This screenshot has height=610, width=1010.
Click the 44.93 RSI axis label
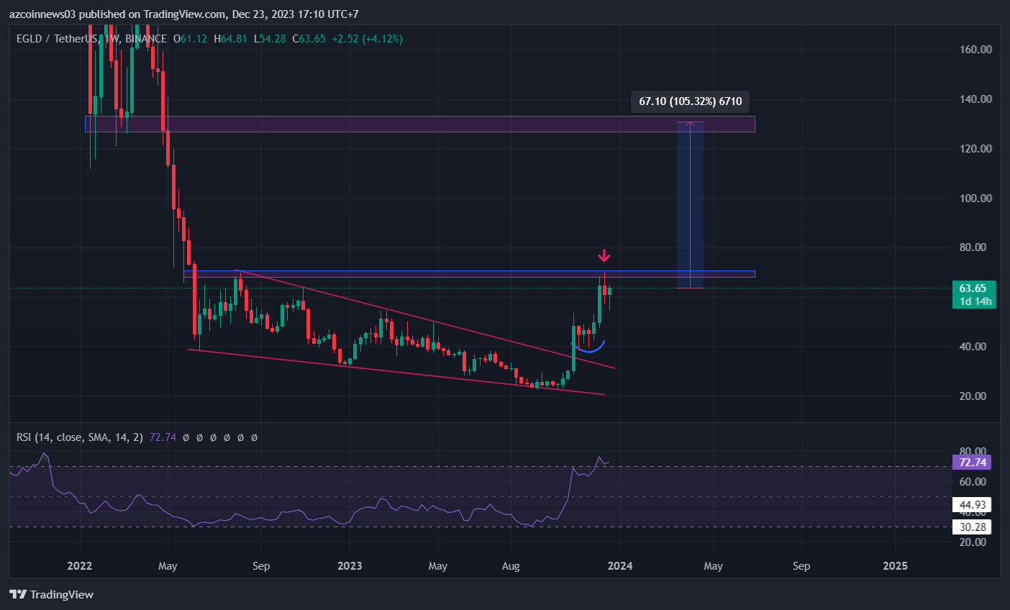(972, 505)
